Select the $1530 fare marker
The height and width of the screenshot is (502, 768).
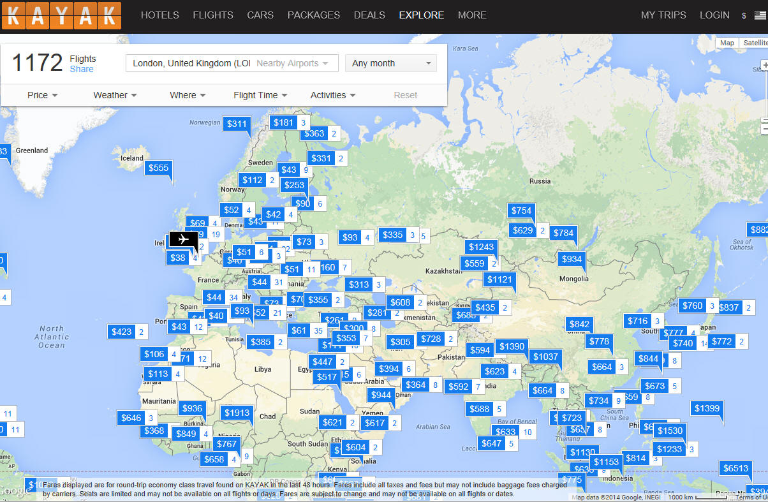[670, 431]
